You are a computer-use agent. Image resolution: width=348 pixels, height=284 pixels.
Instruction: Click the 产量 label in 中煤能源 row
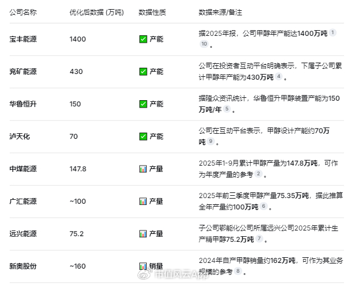click(x=156, y=169)
